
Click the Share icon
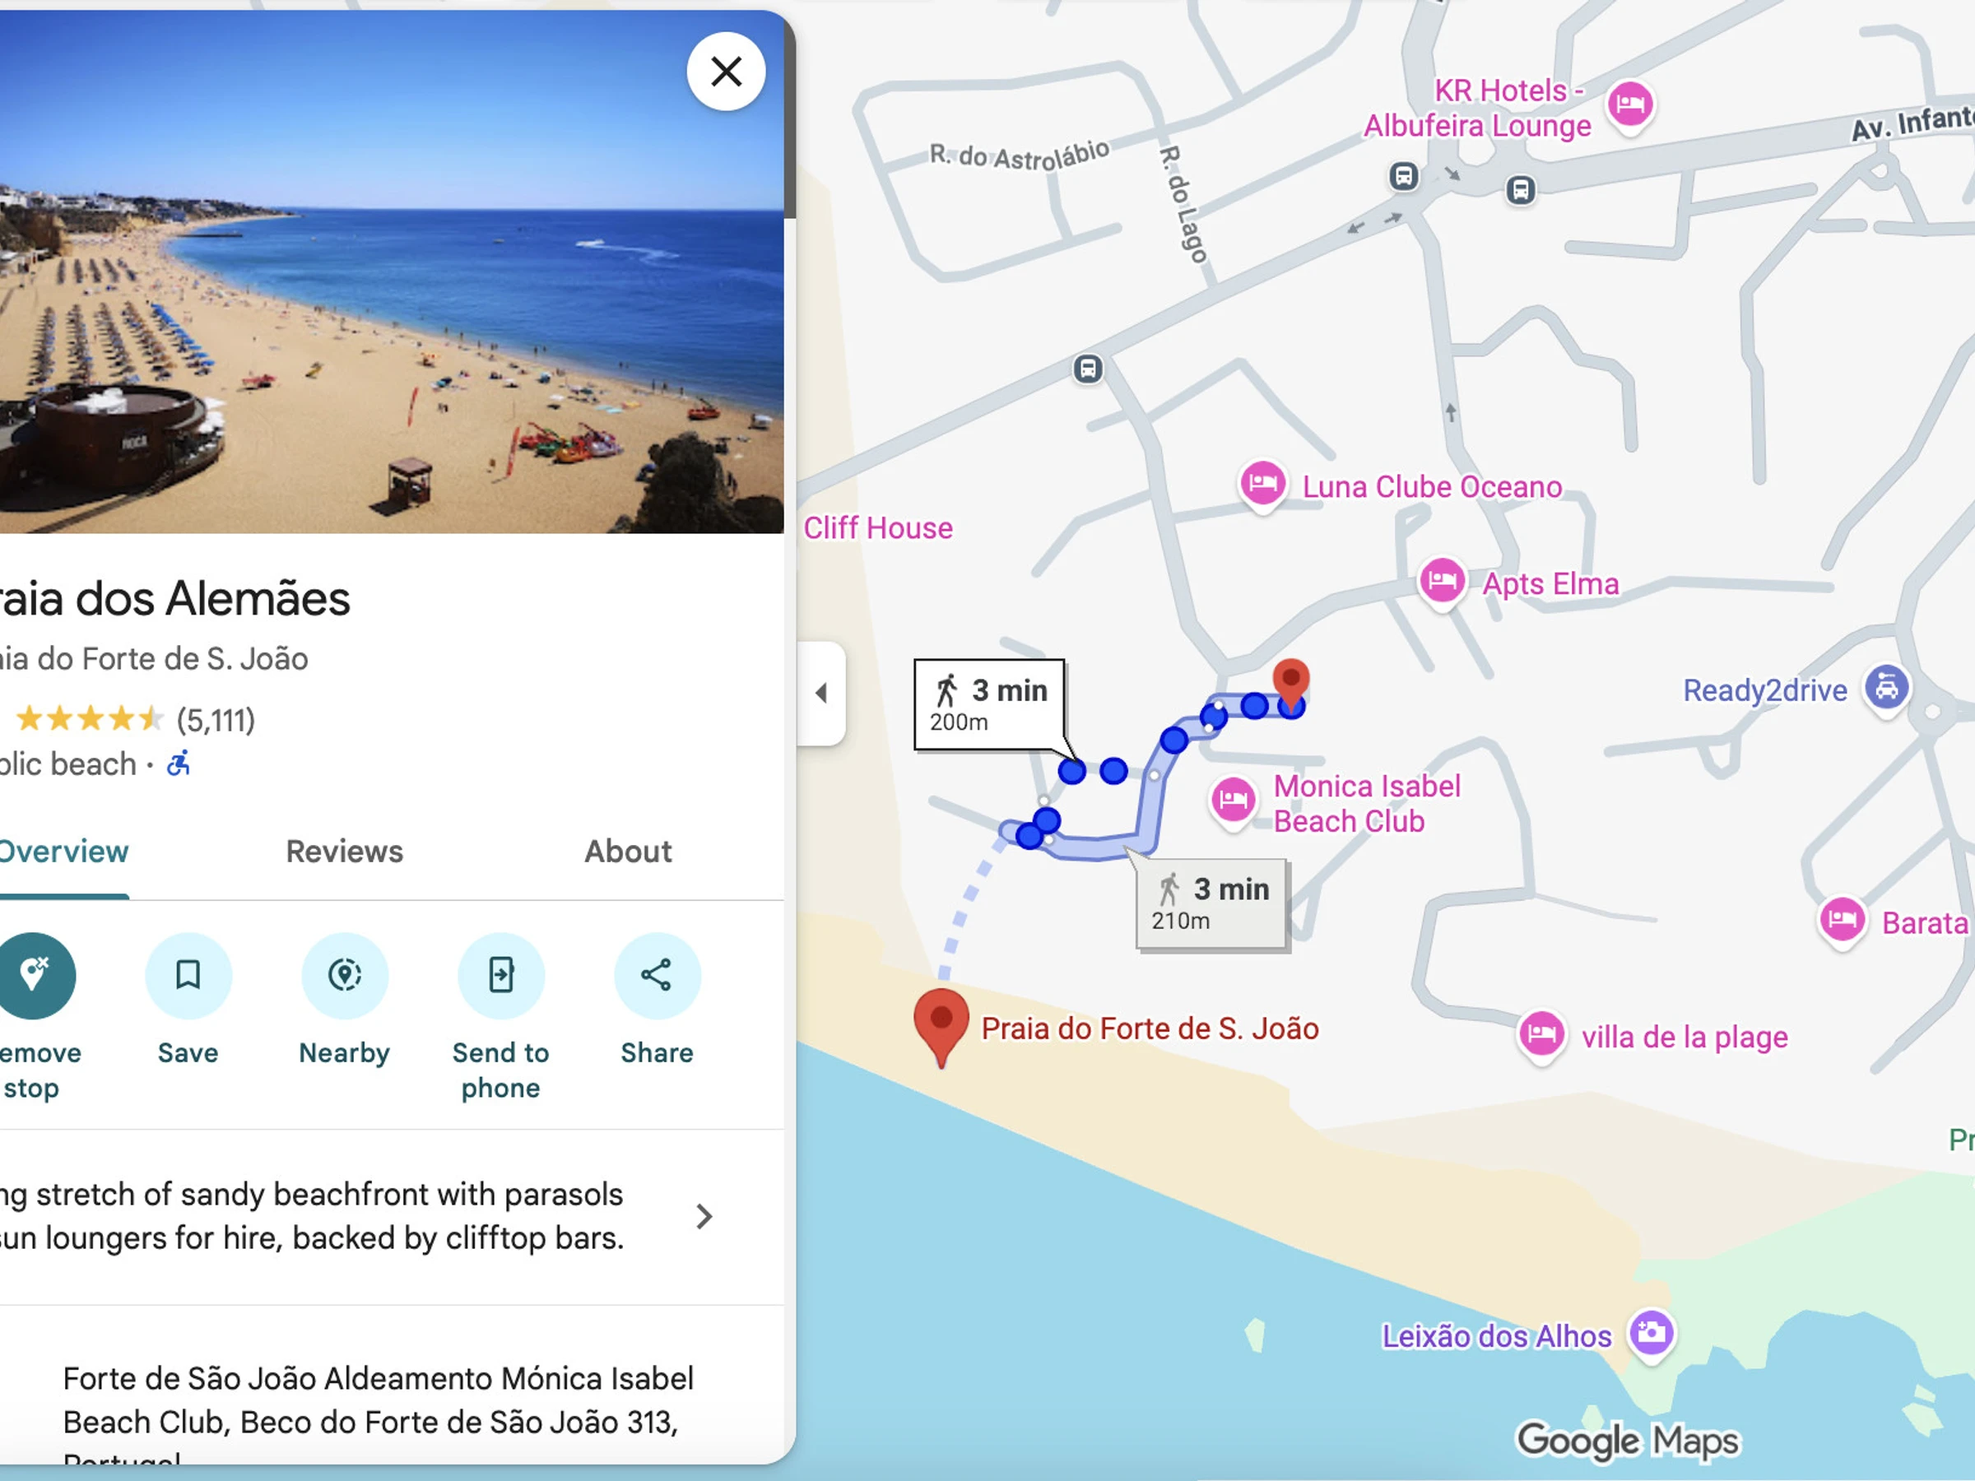pos(658,975)
